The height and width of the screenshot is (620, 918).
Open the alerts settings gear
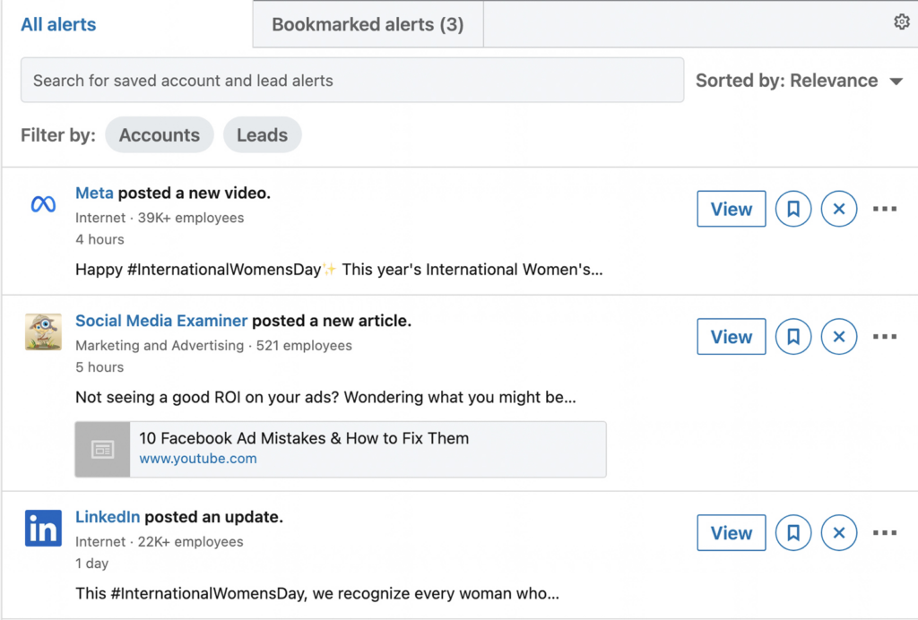pyautogui.click(x=902, y=22)
